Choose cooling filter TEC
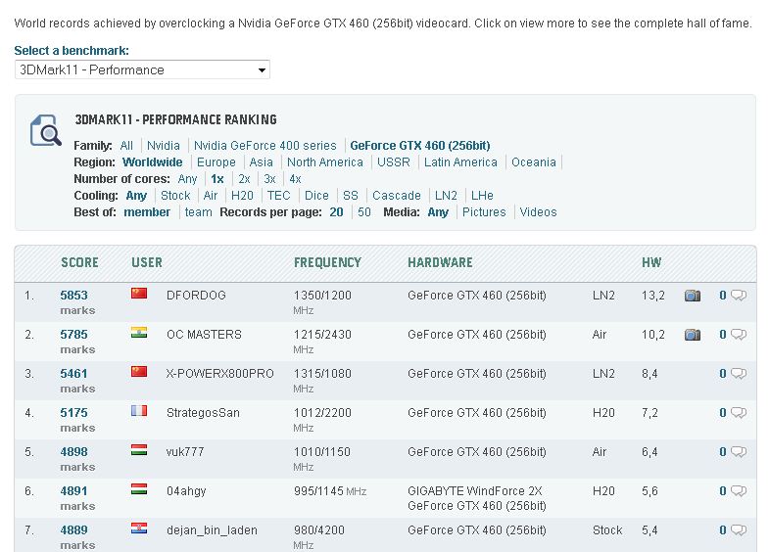 (278, 196)
